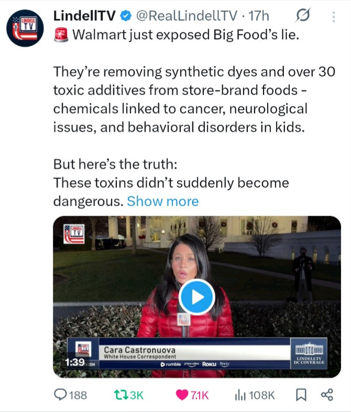Open the Grok slashed-circle icon
Viewport: 351px width, 413px height.
pyautogui.click(x=303, y=15)
